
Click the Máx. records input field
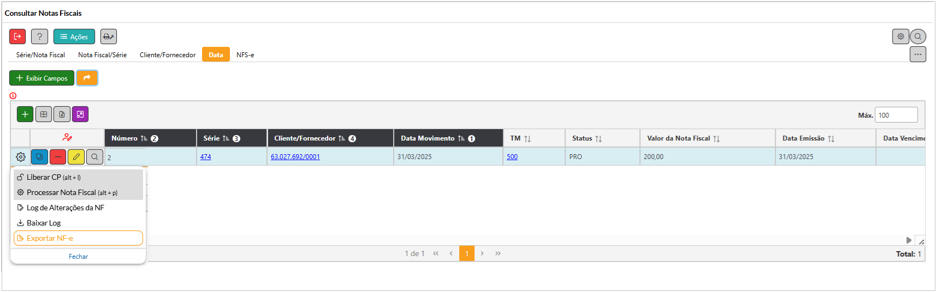pyautogui.click(x=896, y=115)
